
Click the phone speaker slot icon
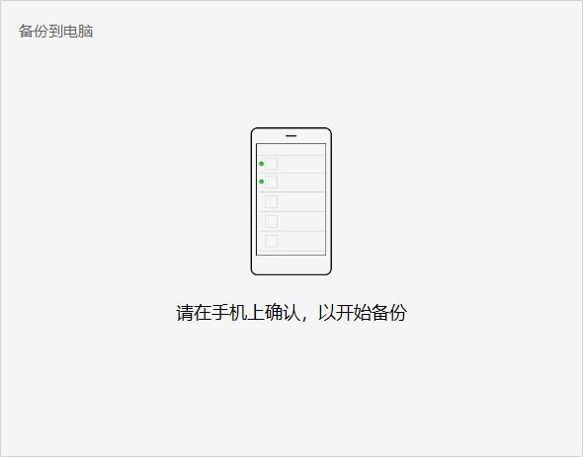coord(291,136)
